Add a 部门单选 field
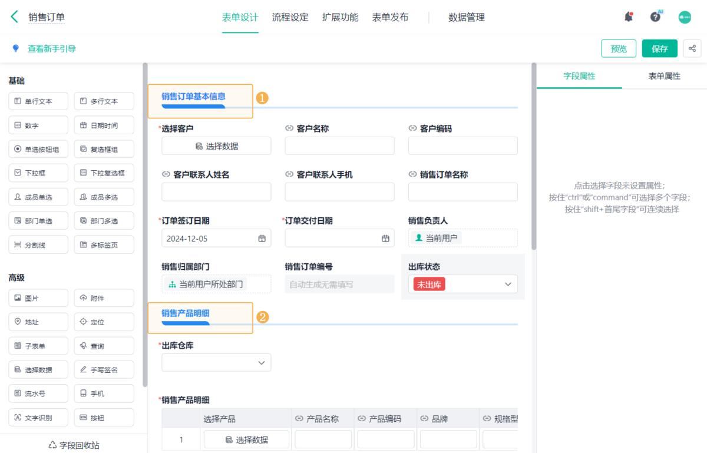The height and width of the screenshot is (453, 707). pyautogui.click(x=38, y=221)
